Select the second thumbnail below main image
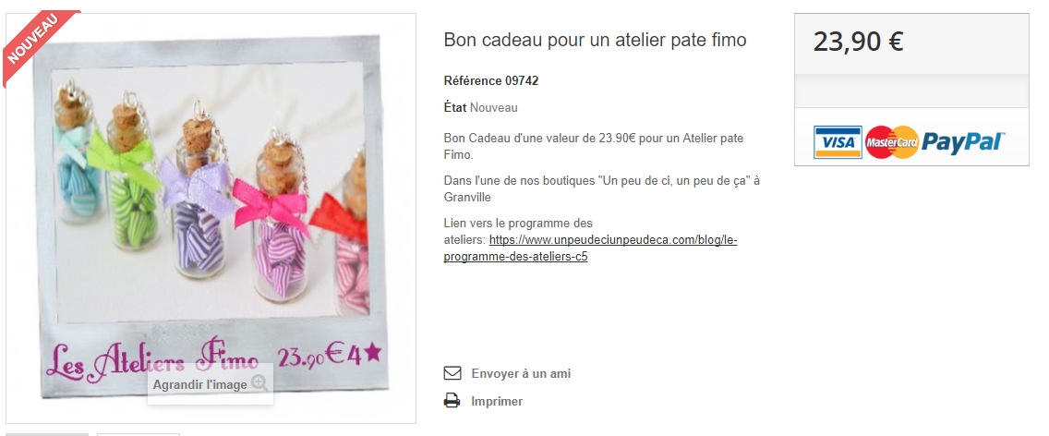Image resolution: width=1049 pixels, height=436 pixels. [x=139, y=434]
